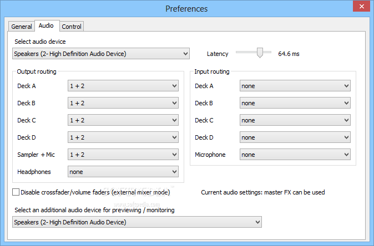Click the Preferences title text
The height and width of the screenshot is (246, 374).
tap(186, 9)
